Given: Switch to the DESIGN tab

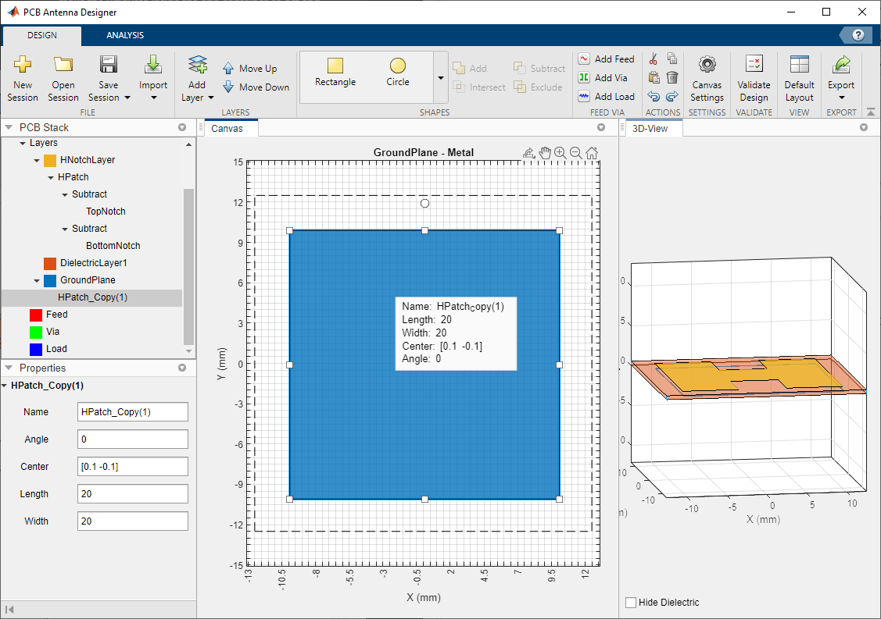Looking at the screenshot, I should point(42,35).
